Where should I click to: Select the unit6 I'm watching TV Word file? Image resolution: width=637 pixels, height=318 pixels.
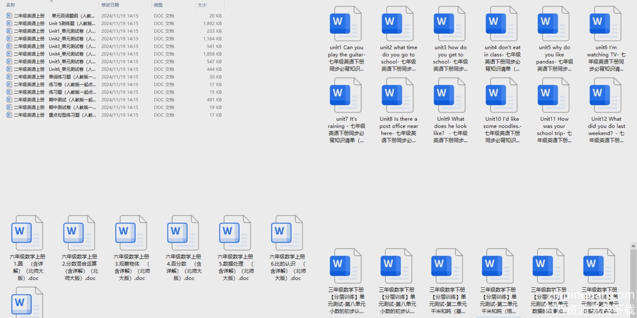(605, 25)
